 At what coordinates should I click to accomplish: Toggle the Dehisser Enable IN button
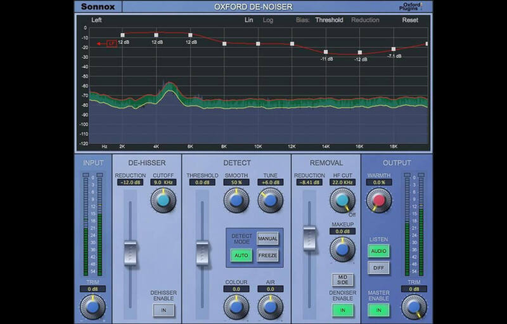point(164,310)
